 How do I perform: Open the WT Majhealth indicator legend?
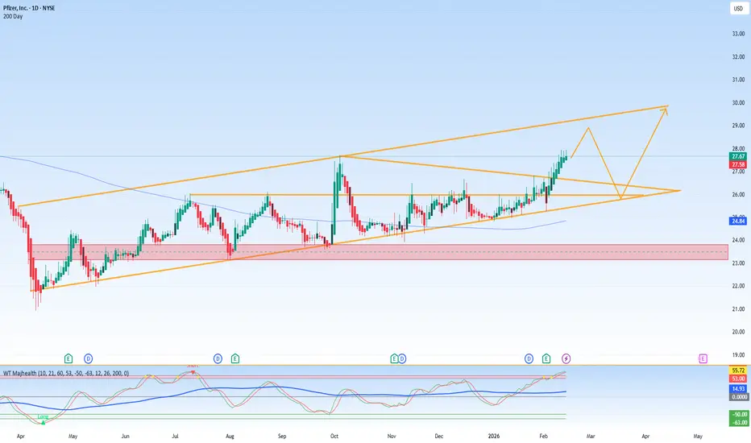(66, 373)
